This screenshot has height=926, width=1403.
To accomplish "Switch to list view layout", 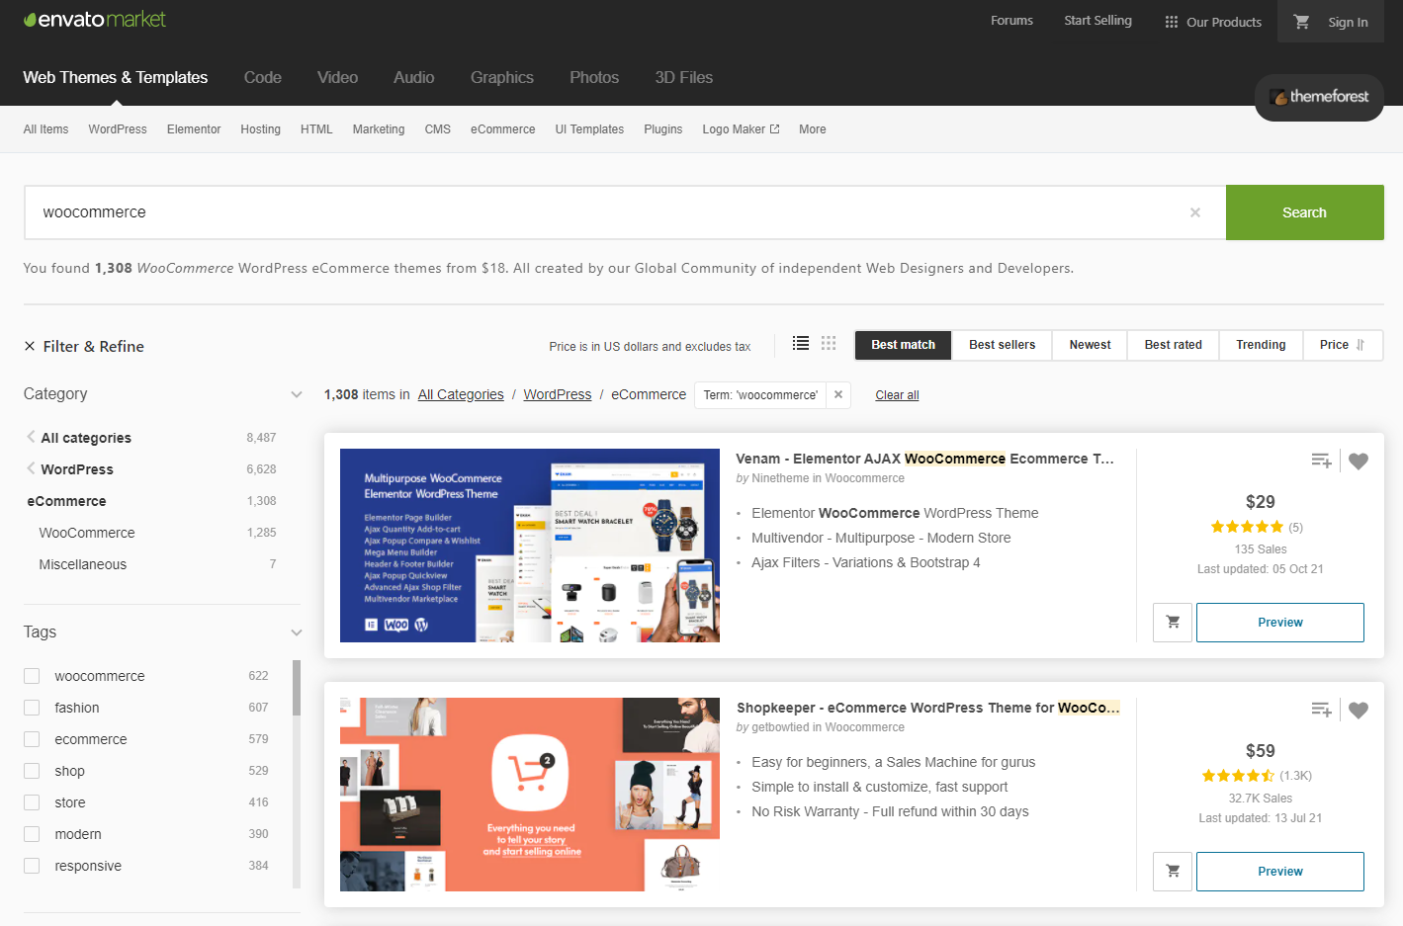I will (801, 344).
